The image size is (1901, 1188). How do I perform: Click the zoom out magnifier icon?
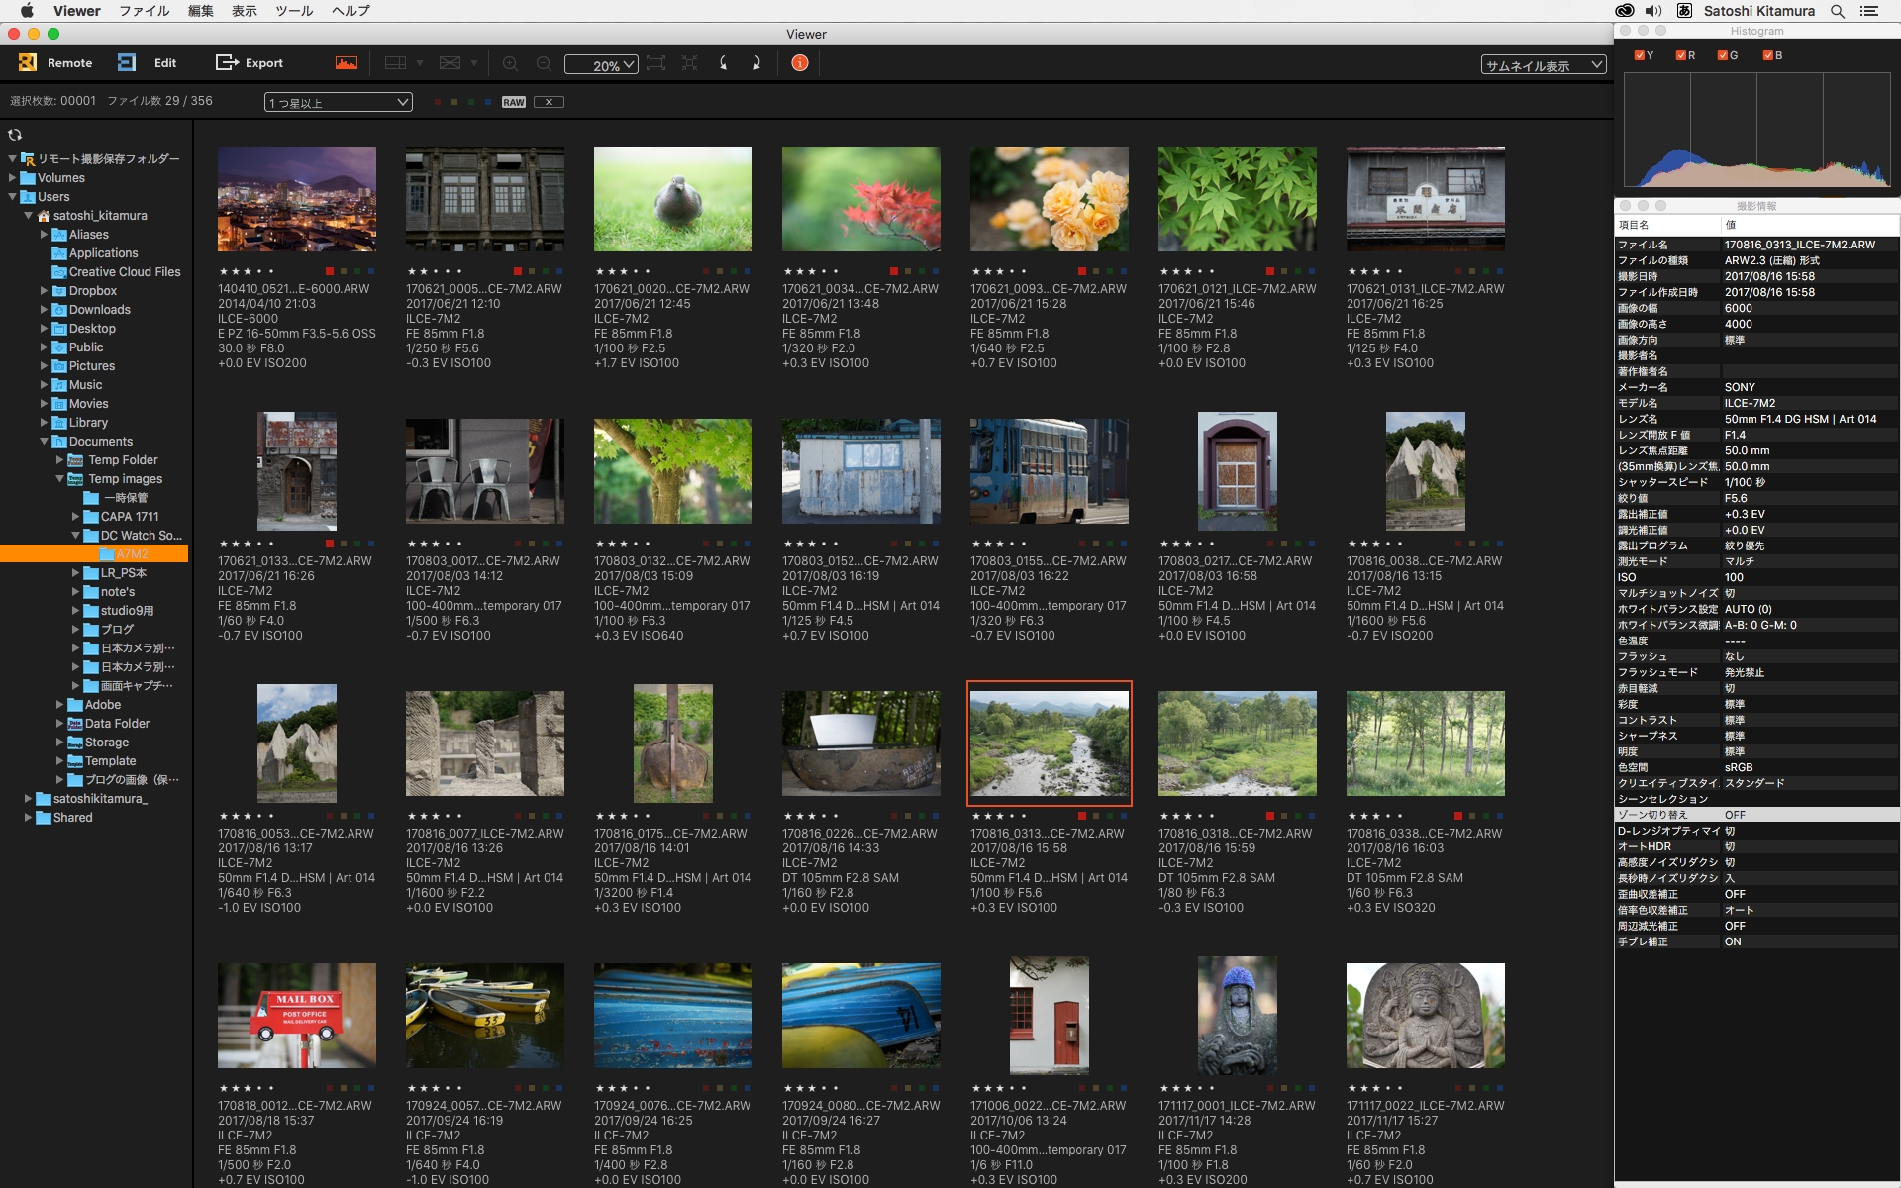pyautogui.click(x=544, y=63)
